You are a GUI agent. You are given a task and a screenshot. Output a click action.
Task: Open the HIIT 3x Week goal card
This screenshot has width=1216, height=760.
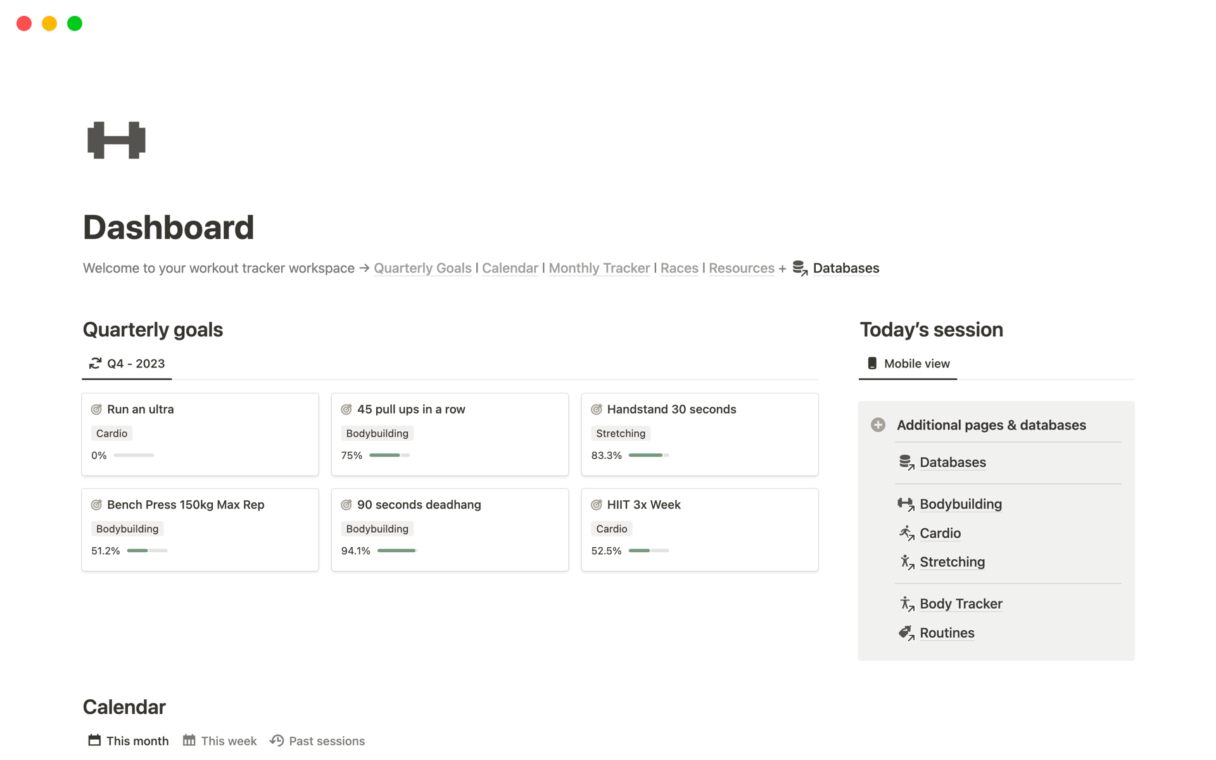coord(643,505)
